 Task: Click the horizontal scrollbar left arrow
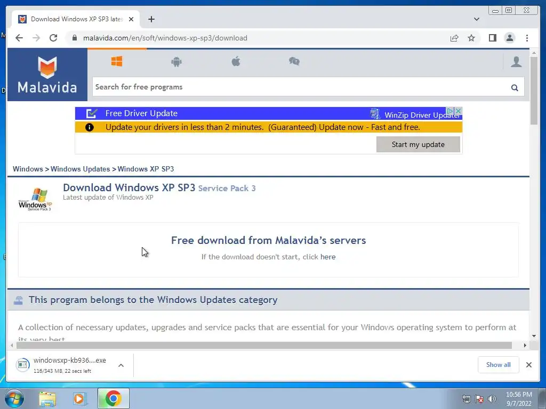(x=12, y=345)
